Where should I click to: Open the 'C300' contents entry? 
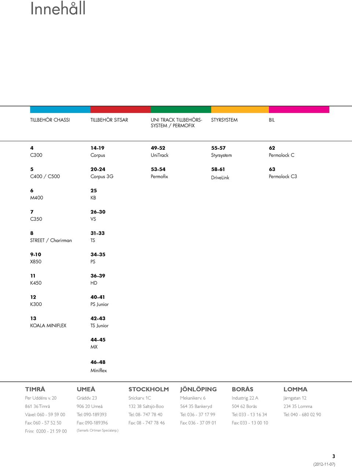coord(36,155)
